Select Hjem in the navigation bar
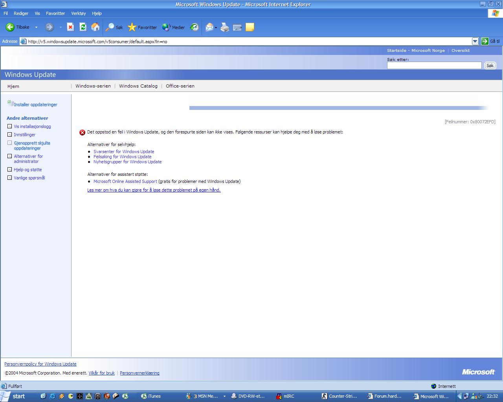Screen dimensions: 503x402 [x=13, y=86]
